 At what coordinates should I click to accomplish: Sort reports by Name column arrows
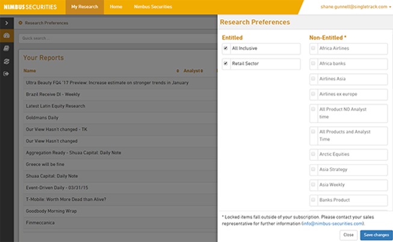tap(177, 70)
